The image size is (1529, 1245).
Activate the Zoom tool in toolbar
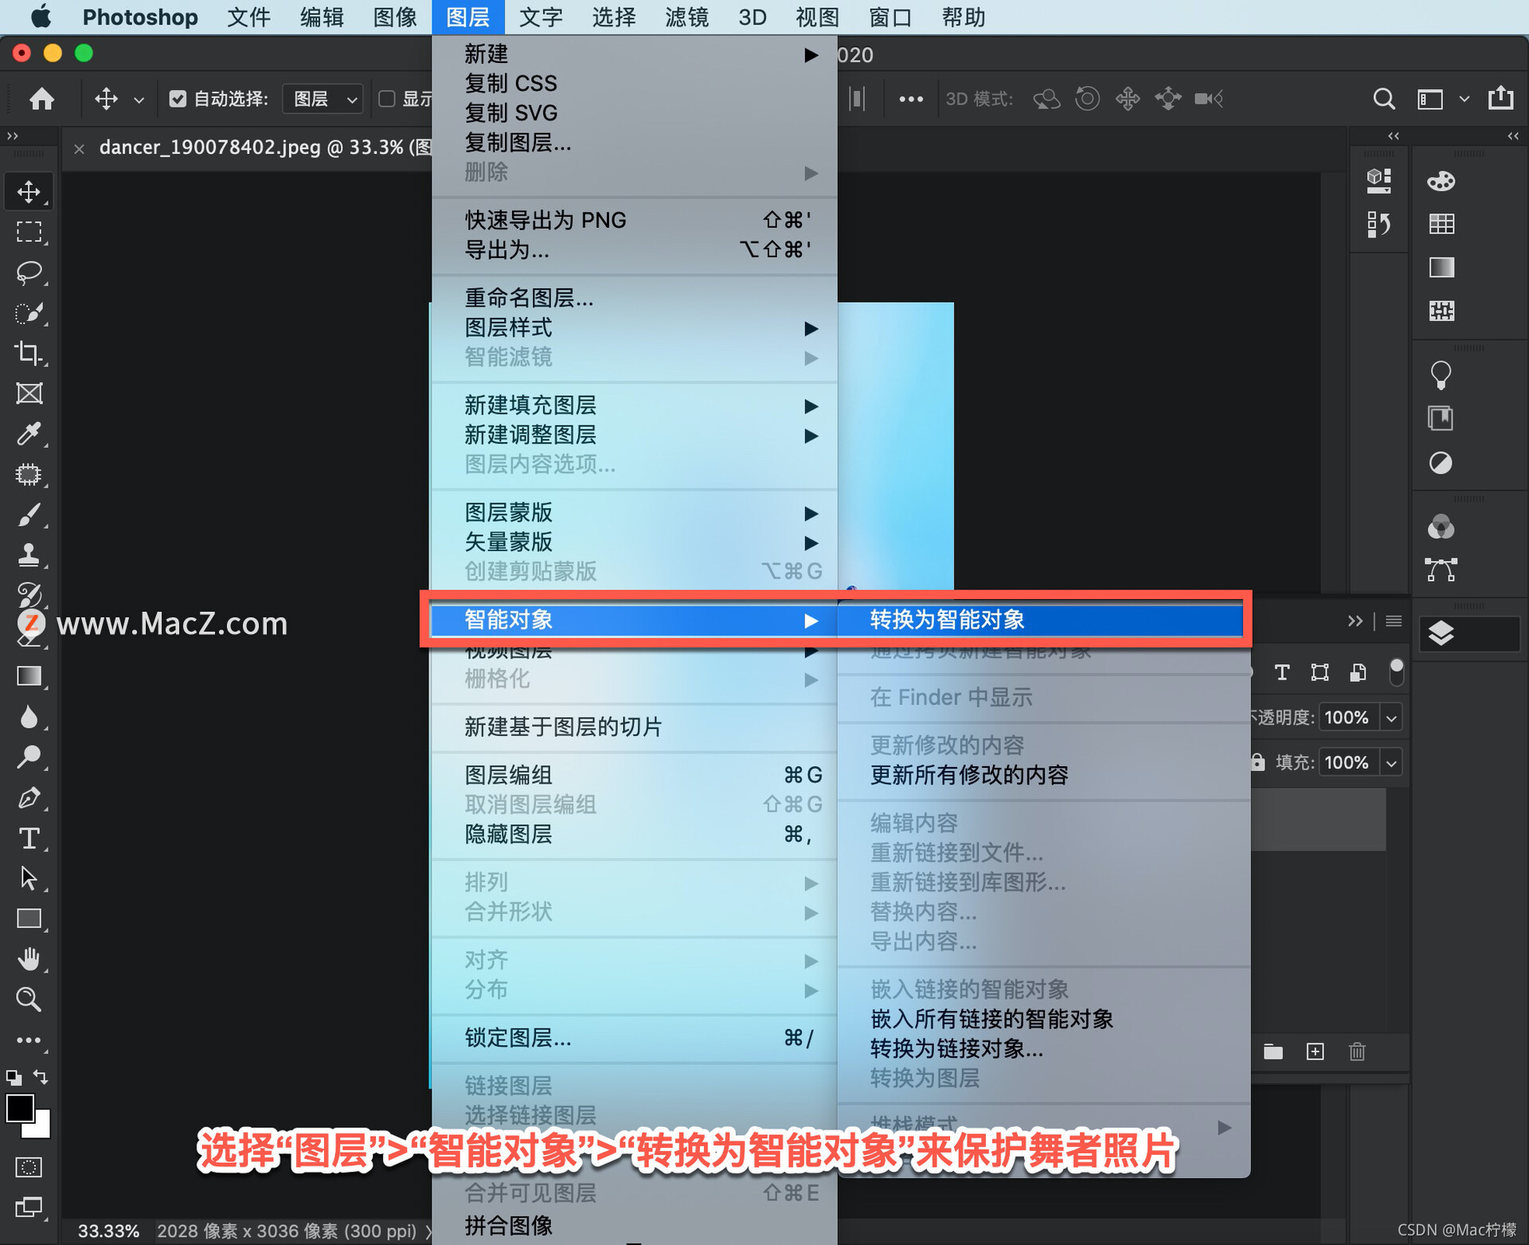29,999
